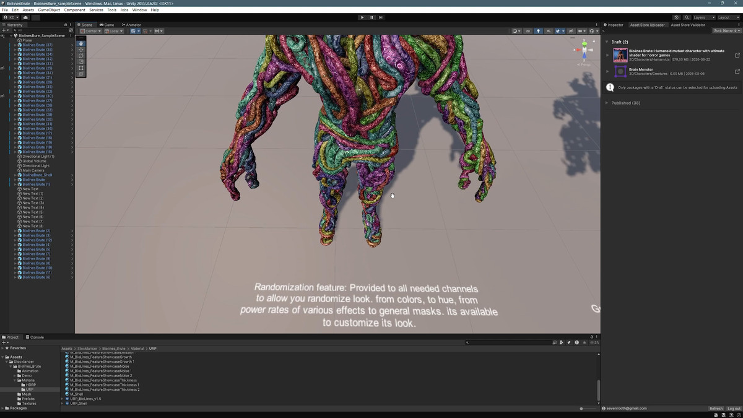743x418 pixels.
Task: Open the Assets menu
Action: tap(28, 10)
